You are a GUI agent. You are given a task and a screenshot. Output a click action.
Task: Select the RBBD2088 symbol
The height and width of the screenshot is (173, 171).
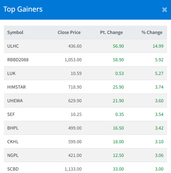click(18, 60)
